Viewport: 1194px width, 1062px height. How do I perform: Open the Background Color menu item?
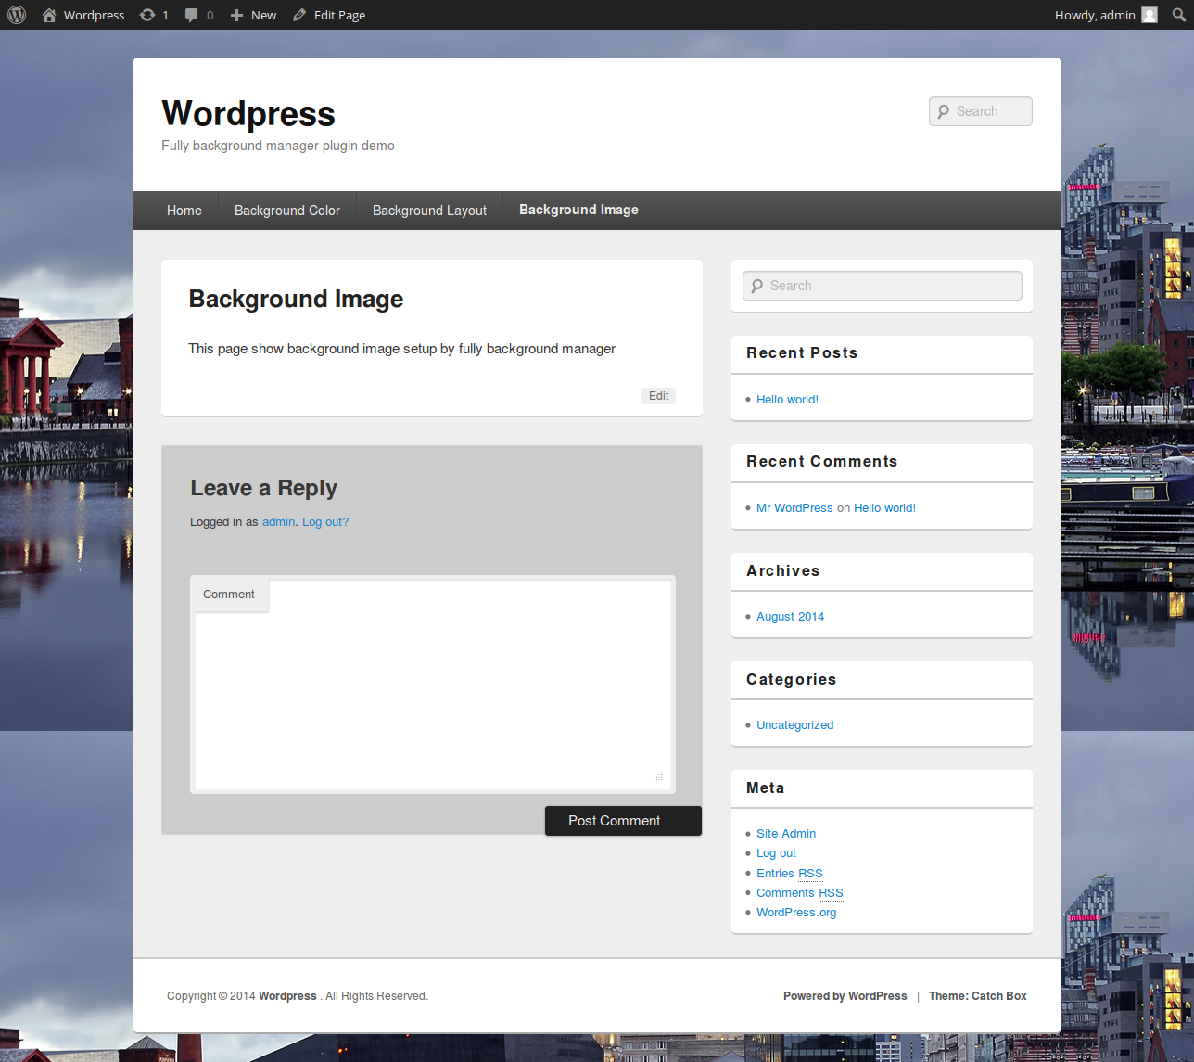click(287, 211)
